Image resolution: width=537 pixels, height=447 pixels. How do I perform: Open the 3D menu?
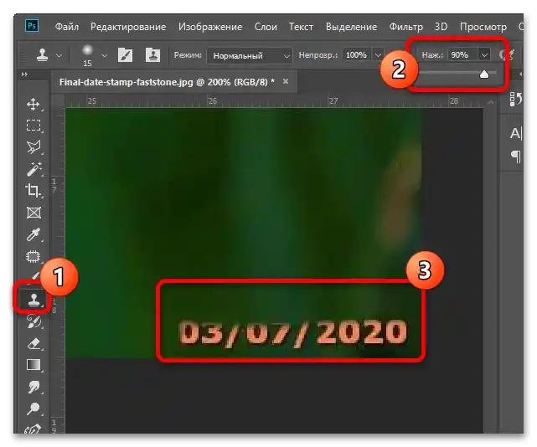pyautogui.click(x=441, y=27)
